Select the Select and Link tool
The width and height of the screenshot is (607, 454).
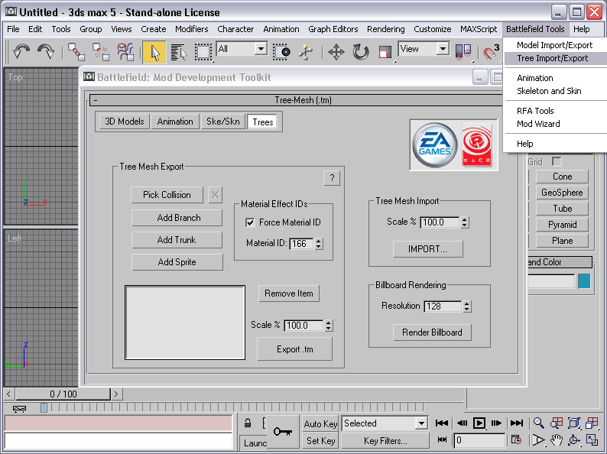(x=76, y=51)
